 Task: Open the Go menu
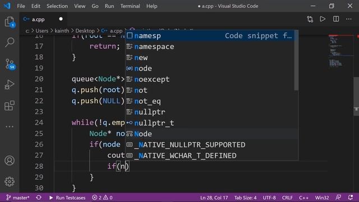(95, 6)
